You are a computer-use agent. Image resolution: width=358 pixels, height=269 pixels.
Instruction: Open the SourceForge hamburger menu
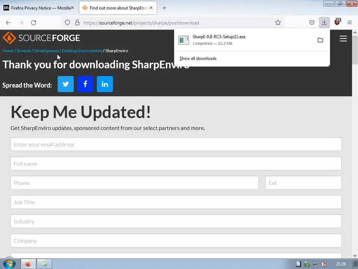click(x=343, y=39)
